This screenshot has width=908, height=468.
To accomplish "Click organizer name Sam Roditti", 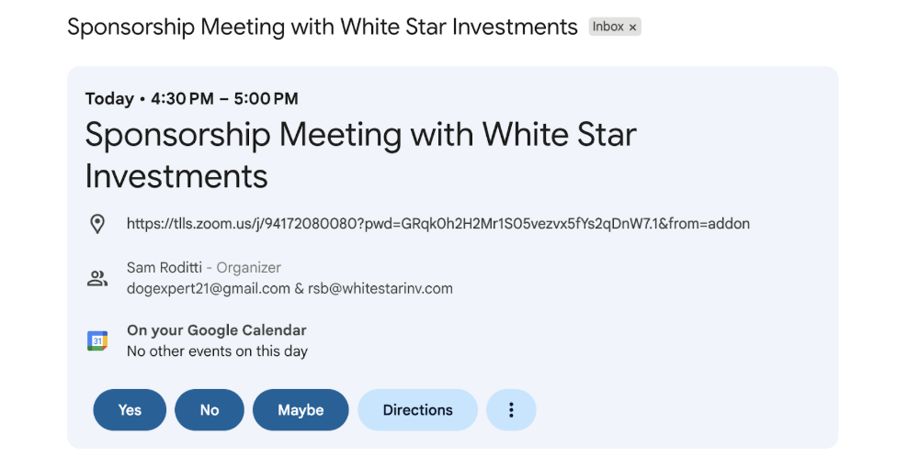I will pos(164,268).
